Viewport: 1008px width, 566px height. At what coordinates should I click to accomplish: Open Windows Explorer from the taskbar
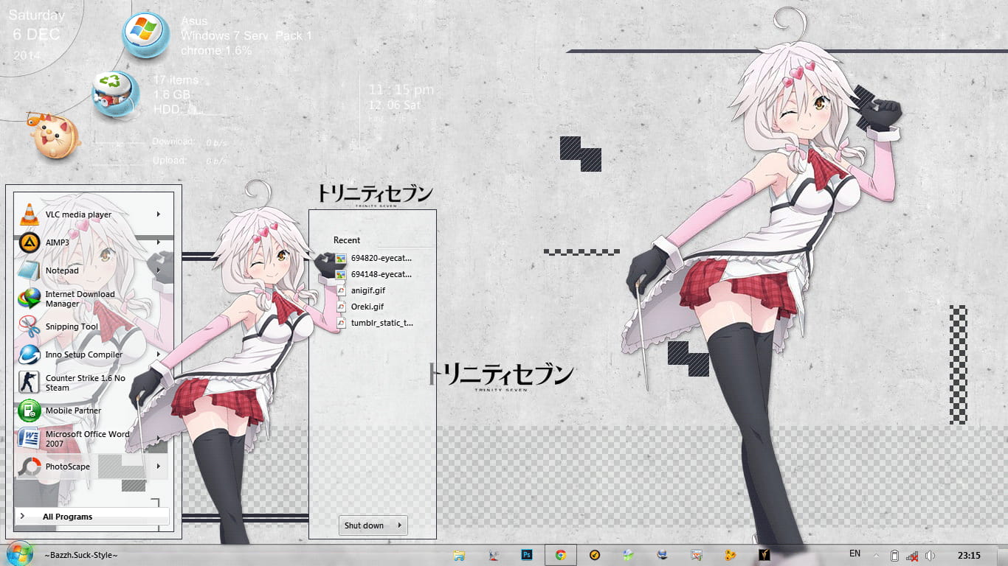[x=459, y=555]
